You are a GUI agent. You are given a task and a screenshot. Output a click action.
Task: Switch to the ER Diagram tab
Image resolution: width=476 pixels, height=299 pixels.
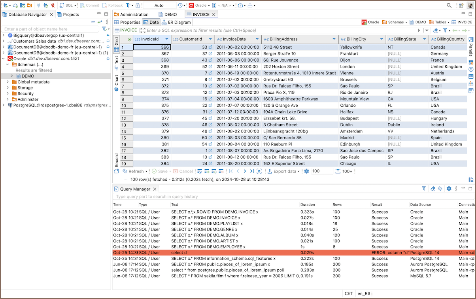click(176, 22)
